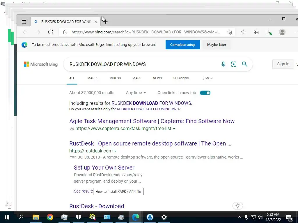The width and height of the screenshot is (298, 223).
Task: Add this page to favorites star
Action: click(x=229, y=32)
